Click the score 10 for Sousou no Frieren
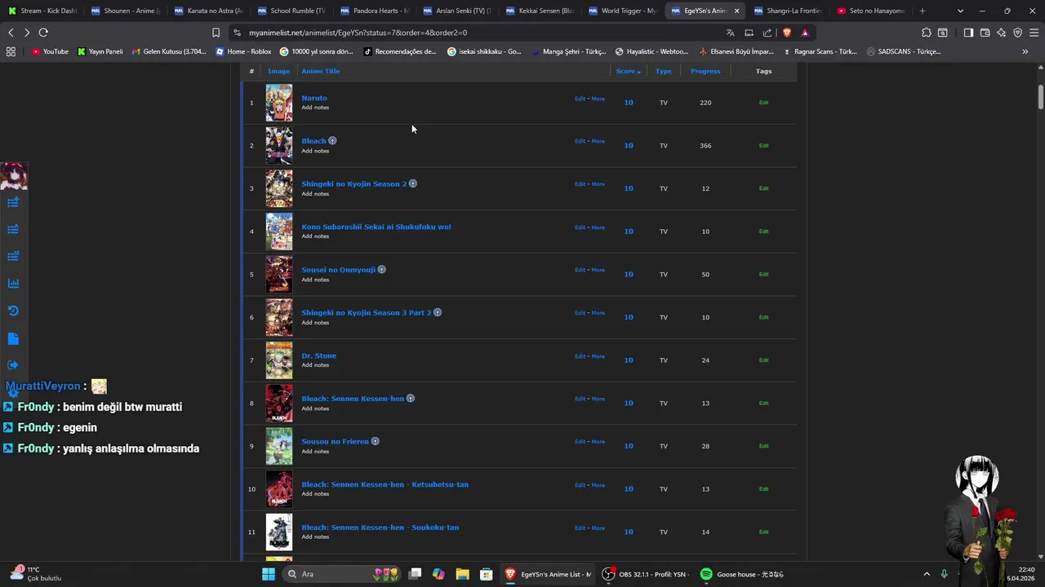This screenshot has width=1045, height=587. click(x=629, y=446)
